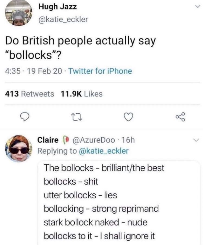Image resolution: width=203 pixels, height=245 pixels.
Task: Click the Hugh Jazz display name
Action: tap(58, 7)
